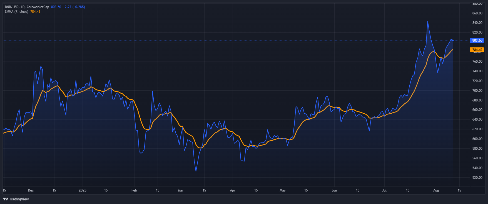Click the highest price peak near 840
The width and height of the screenshot is (488, 204).
(427, 21)
